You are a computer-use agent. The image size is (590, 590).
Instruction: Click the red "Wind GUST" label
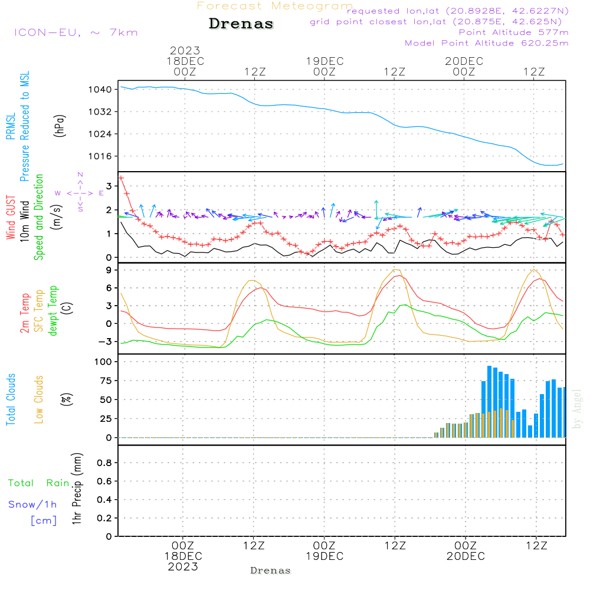point(11,217)
